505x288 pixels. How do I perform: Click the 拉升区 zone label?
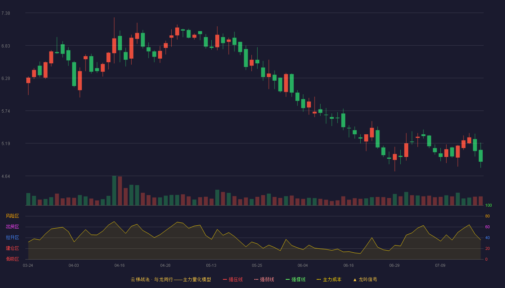13,238
